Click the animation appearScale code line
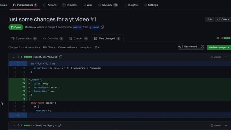 point(67,68)
